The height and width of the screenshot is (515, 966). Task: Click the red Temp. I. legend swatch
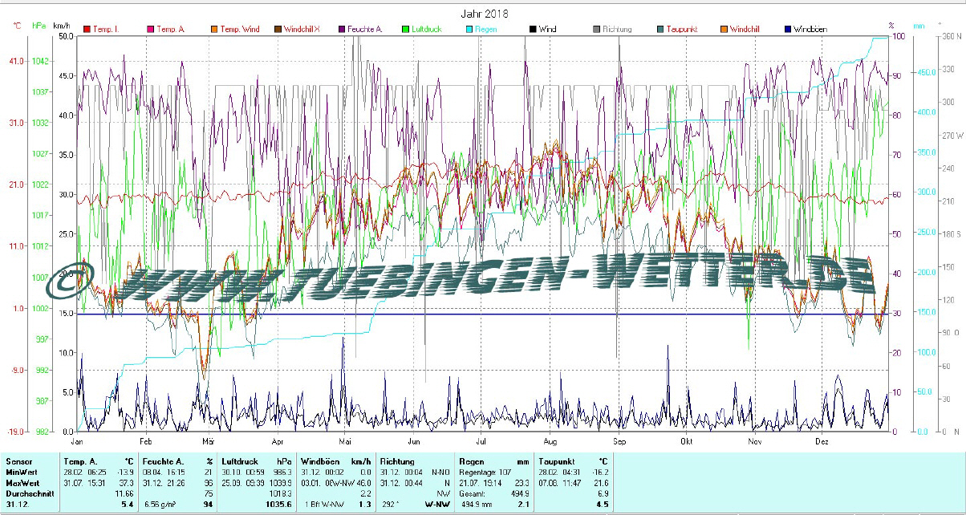pos(87,30)
